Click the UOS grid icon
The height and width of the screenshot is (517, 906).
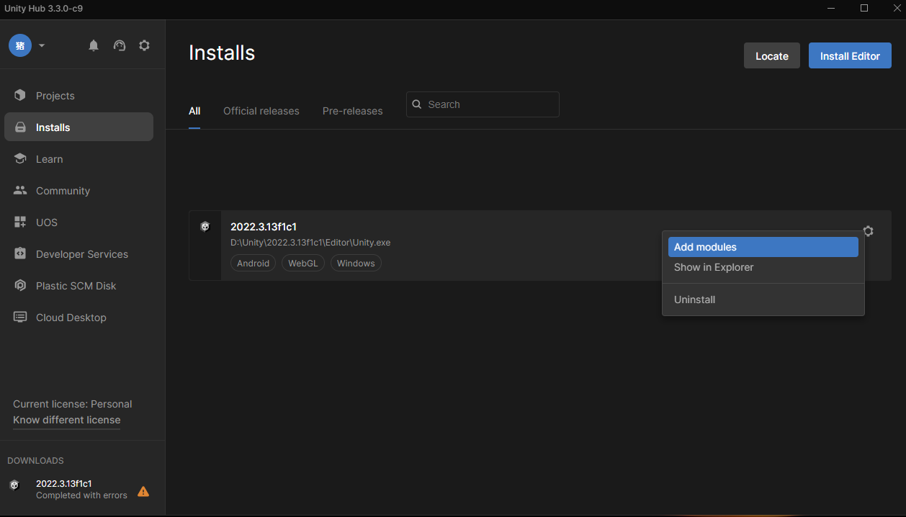[20, 222]
